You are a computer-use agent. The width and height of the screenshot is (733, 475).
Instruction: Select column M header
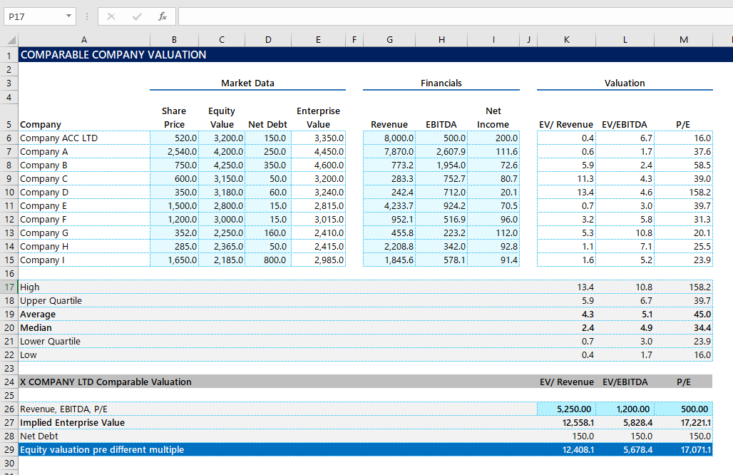[x=683, y=39]
